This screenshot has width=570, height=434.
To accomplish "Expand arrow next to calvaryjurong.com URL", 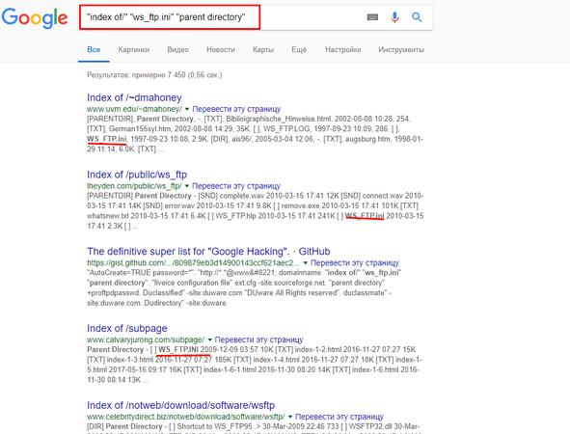I will [x=209, y=339].
